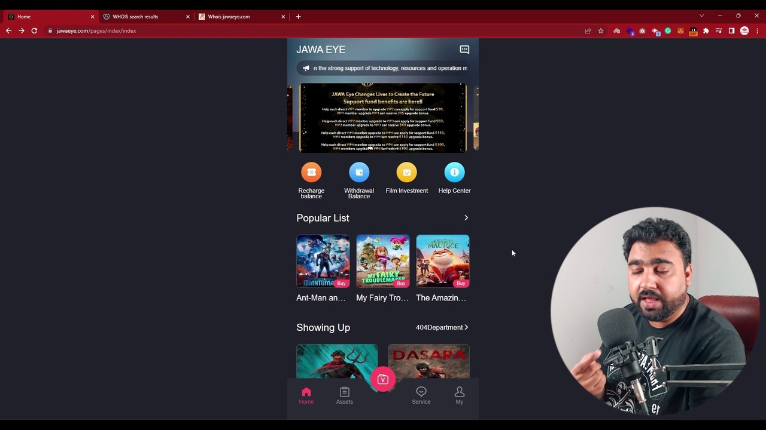Open a new browser tab

[x=298, y=17]
